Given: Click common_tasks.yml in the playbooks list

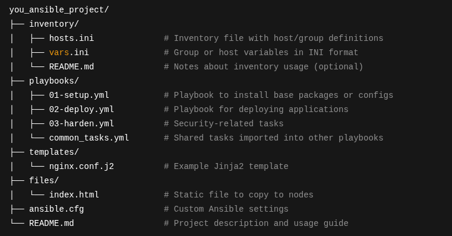Looking at the screenshot, I should pos(88,138).
